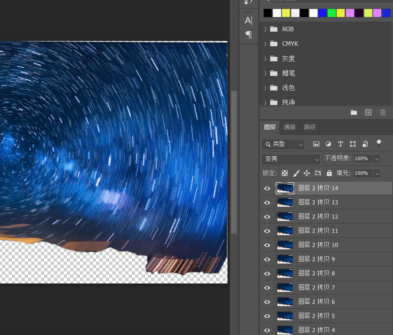Hide layer 图层 2 拷贝 14
393x335 pixels.
tap(267, 188)
